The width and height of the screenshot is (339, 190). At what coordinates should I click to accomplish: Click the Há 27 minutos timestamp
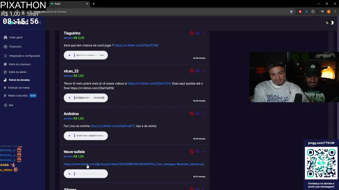point(199,177)
